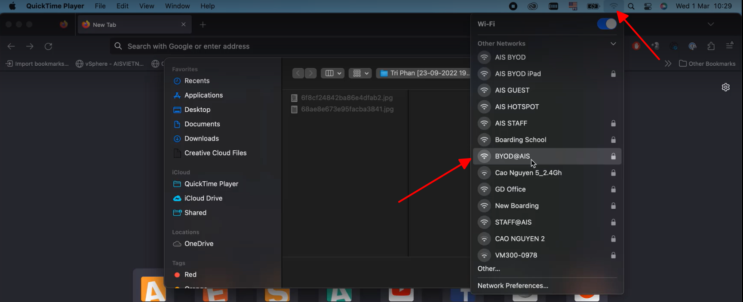Open the QuickTime Player menu
743x302 pixels.
click(x=55, y=6)
